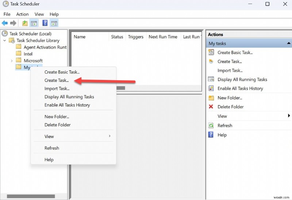Open the View menu in menu bar
292x200 pixels.
39,14
